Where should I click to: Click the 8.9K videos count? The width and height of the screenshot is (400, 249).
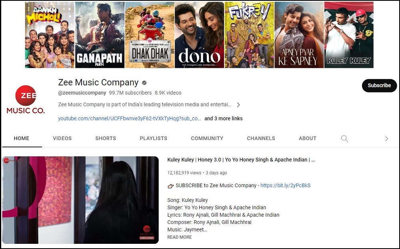[168, 93]
